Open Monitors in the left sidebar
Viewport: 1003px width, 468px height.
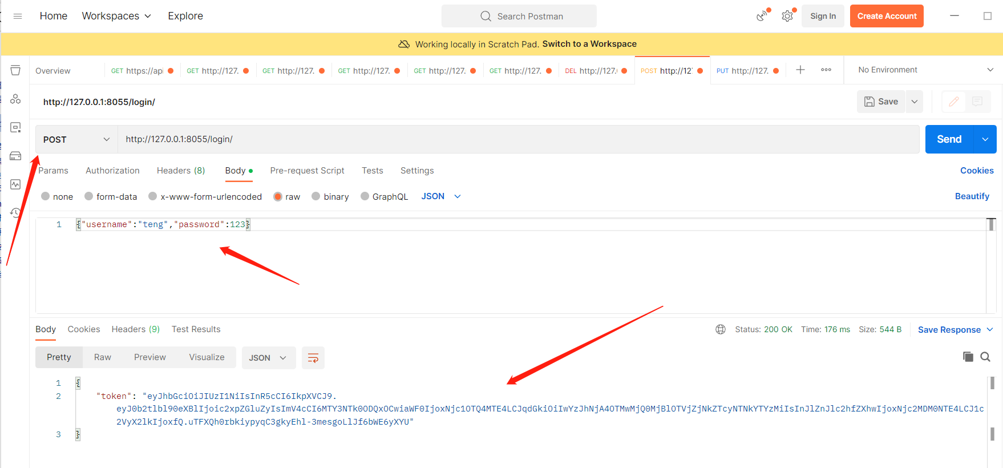coord(15,184)
